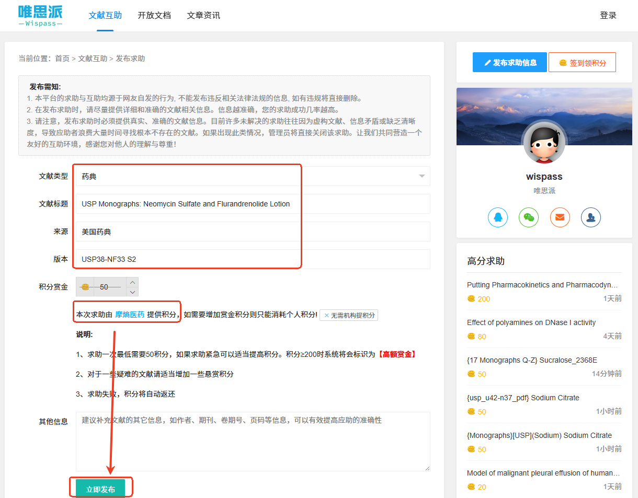Click the user profile contact icon
This screenshot has width=638, height=498.
590,217
